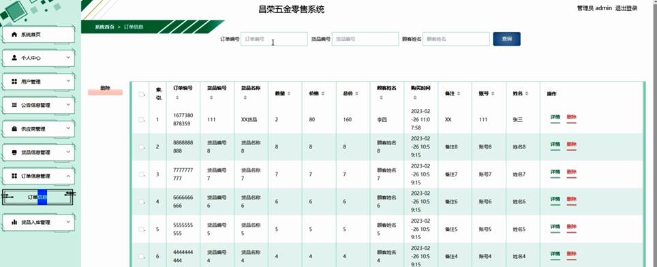The height and width of the screenshot is (267, 657).
Task: Click the 系统首页 breadcrumb link
Action: click(104, 27)
